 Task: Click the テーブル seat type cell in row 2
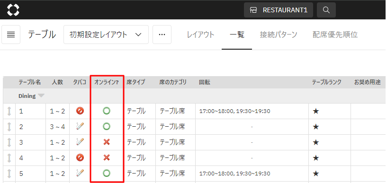(x=139, y=127)
